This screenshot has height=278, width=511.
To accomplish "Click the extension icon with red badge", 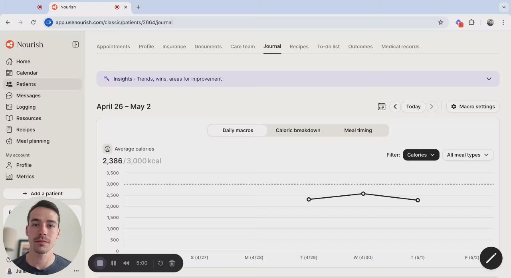I will click(x=459, y=23).
